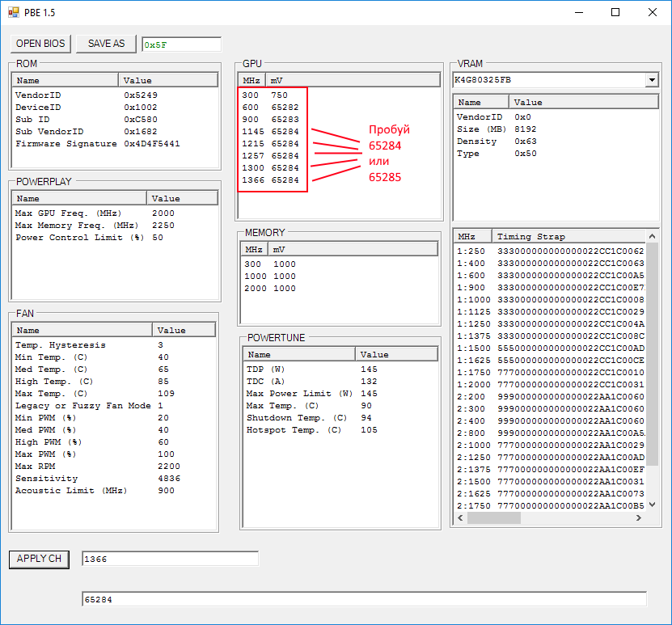Select the Acoustic Limit (MHz) row

114,491
